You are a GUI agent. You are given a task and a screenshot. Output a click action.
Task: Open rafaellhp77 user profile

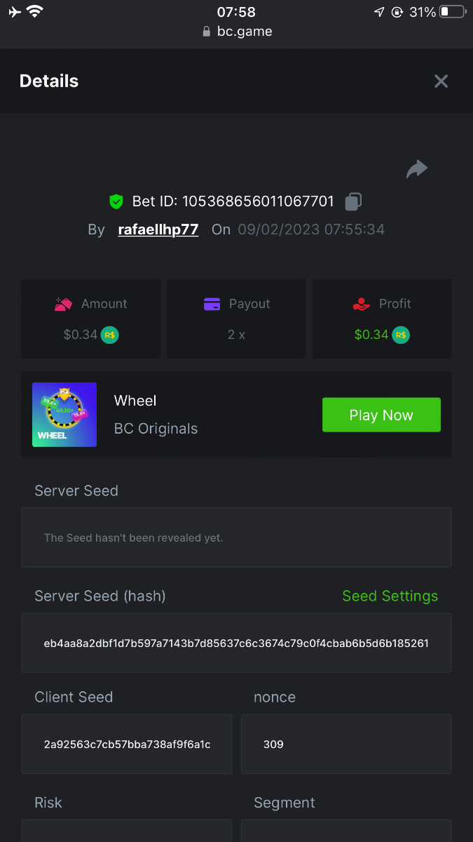point(158,229)
